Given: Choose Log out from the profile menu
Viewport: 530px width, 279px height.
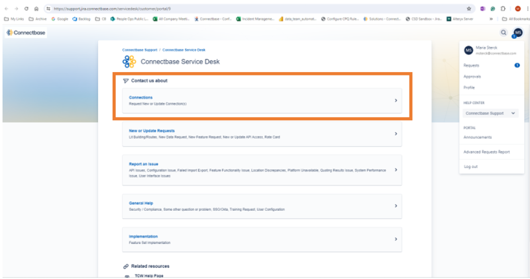Looking at the screenshot, I should (470, 166).
